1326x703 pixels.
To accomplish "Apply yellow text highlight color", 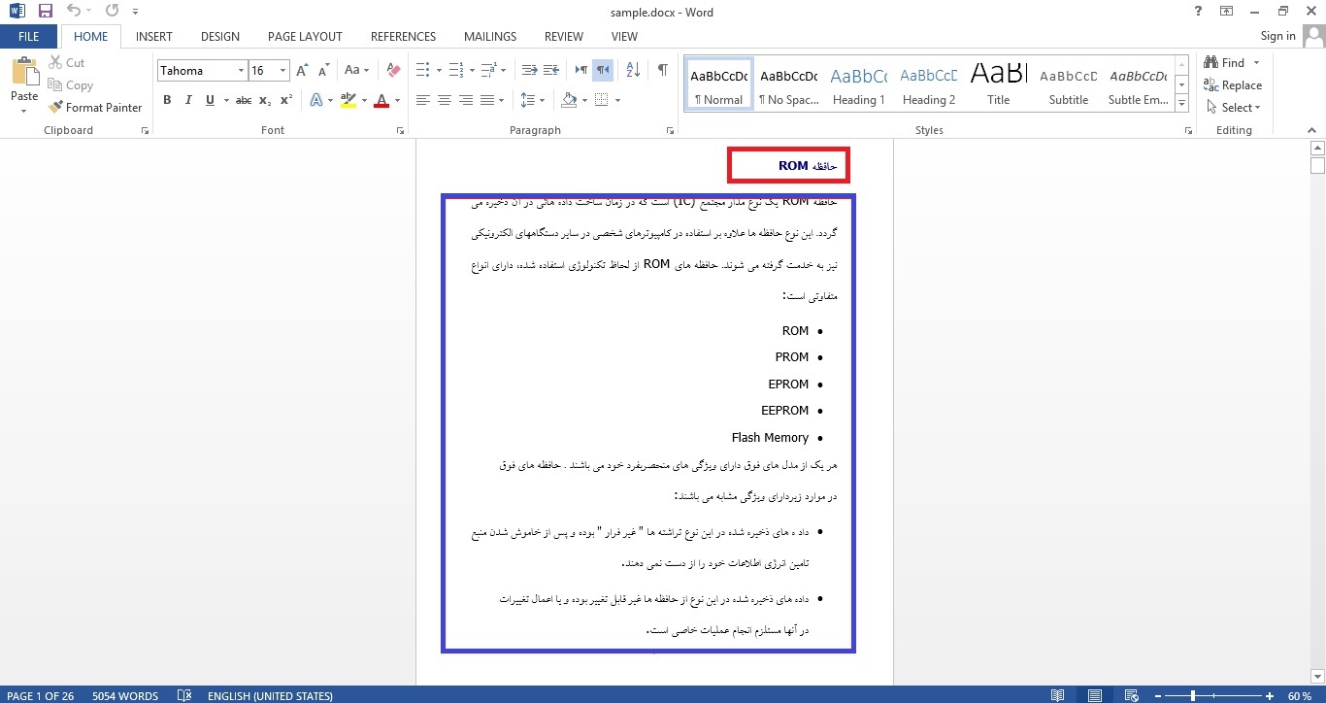I will pos(348,99).
